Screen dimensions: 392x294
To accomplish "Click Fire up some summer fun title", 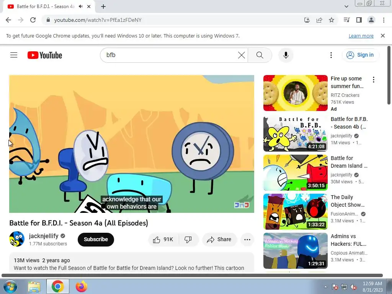I will pos(347,82).
